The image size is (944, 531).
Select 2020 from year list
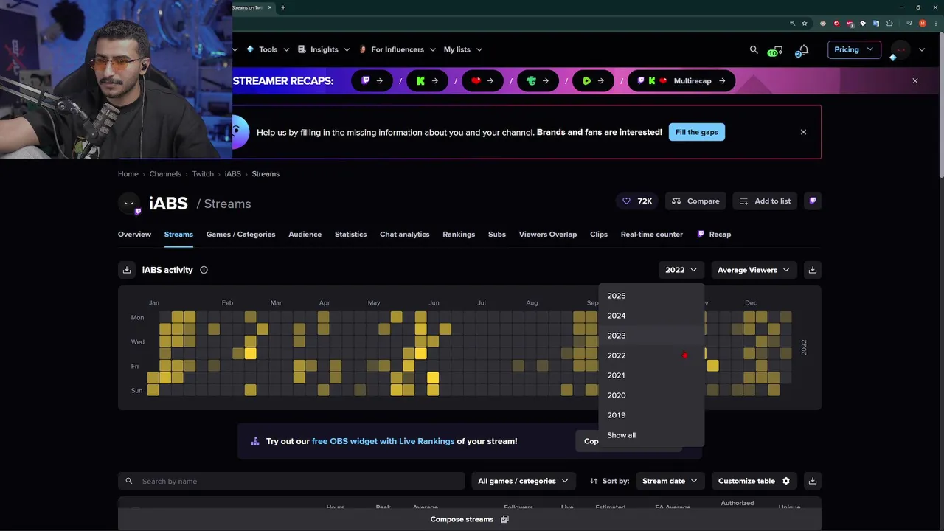651,395
